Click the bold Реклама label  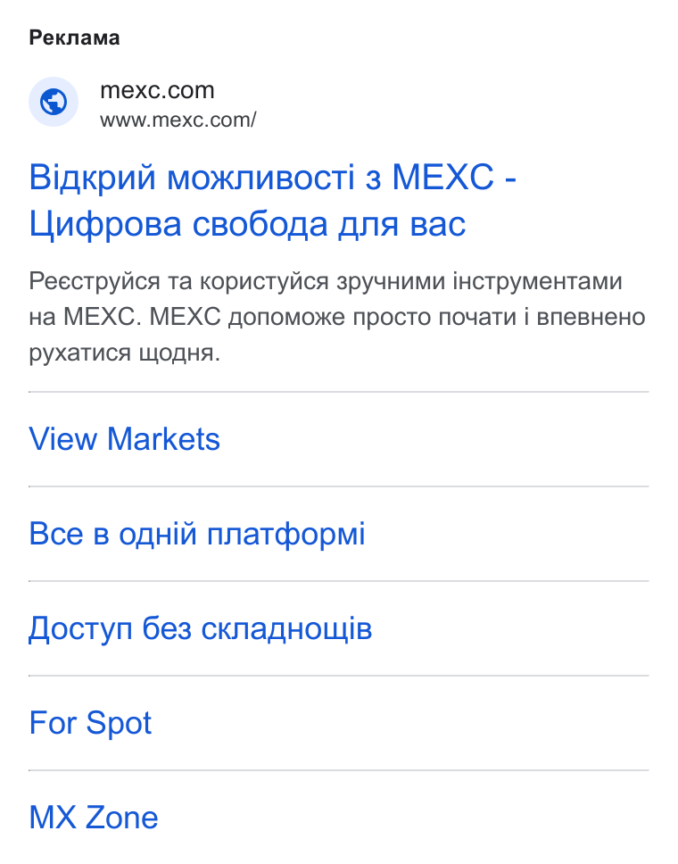[74, 38]
